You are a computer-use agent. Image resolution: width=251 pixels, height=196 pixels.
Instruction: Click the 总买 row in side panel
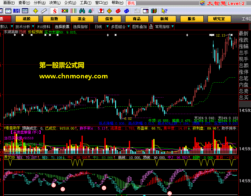tap(244, 98)
